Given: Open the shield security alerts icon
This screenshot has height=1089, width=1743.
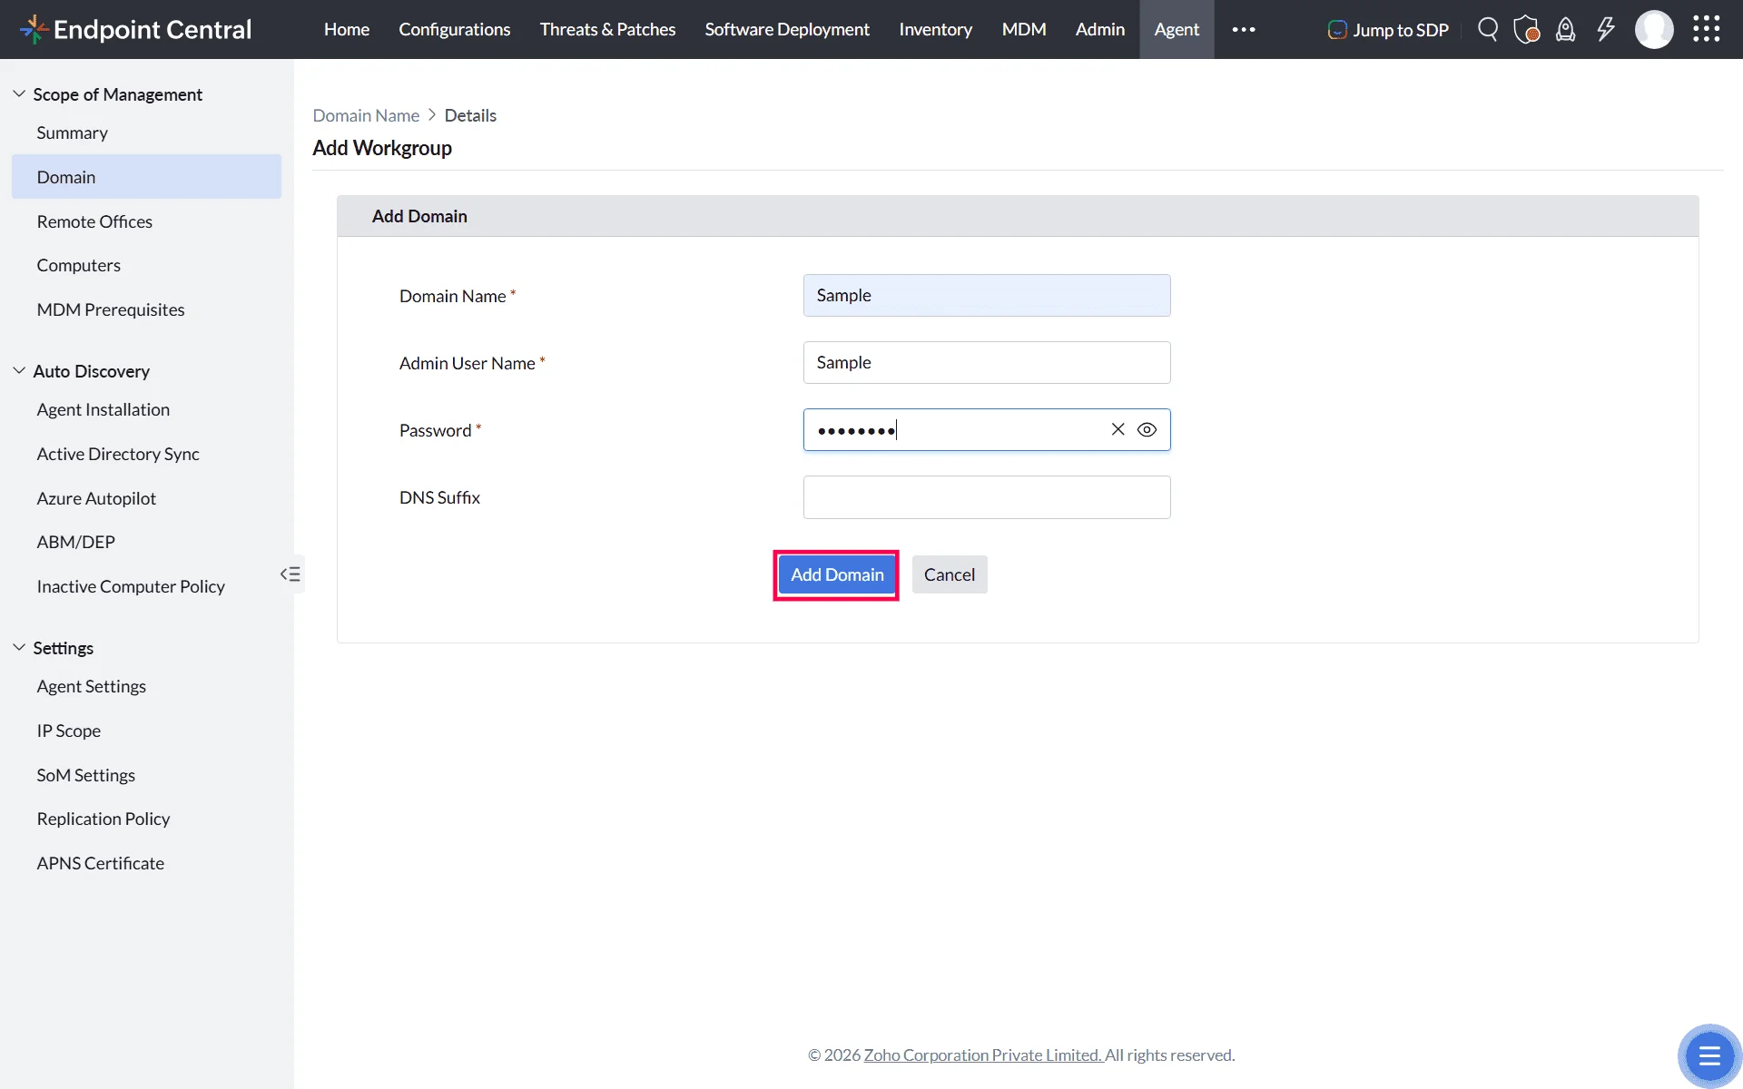Looking at the screenshot, I should coord(1527,29).
